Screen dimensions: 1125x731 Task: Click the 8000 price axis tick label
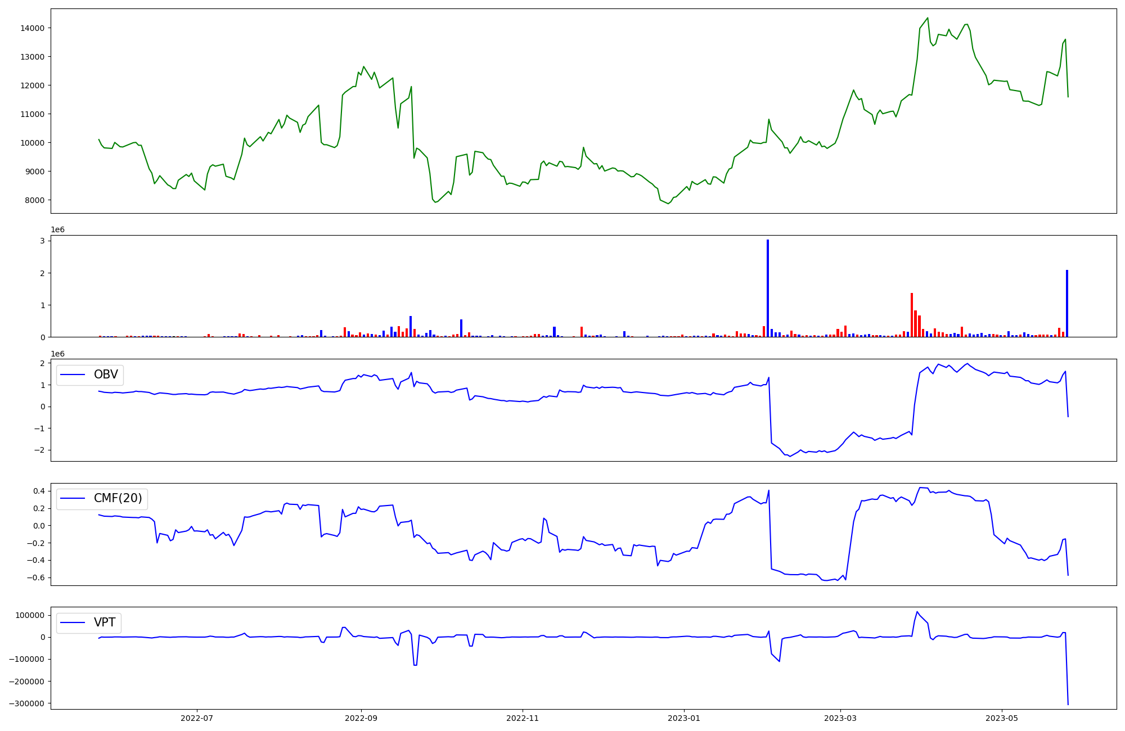35,200
